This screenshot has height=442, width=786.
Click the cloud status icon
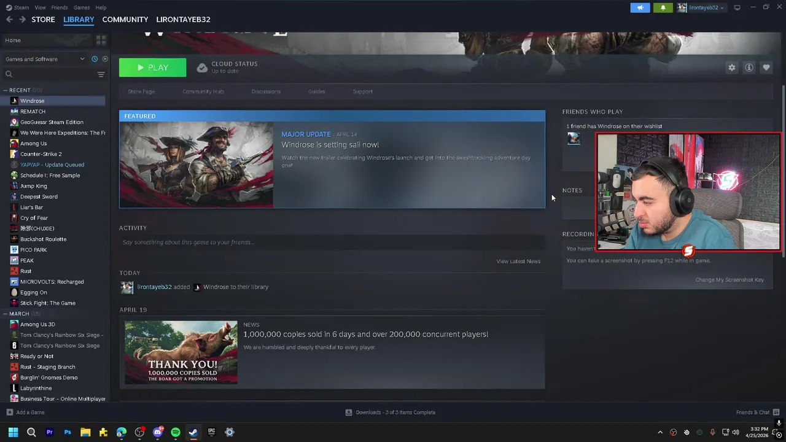click(202, 68)
